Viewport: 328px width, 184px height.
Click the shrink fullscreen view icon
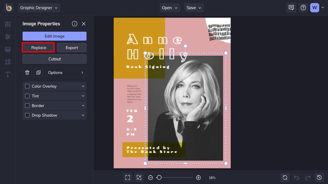click(x=139, y=177)
